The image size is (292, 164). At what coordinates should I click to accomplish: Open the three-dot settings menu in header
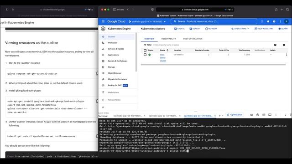(x=280, y=21)
